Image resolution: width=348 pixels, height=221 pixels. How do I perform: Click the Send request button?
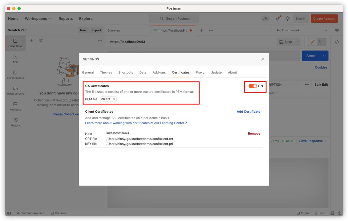[x=311, y=56]
